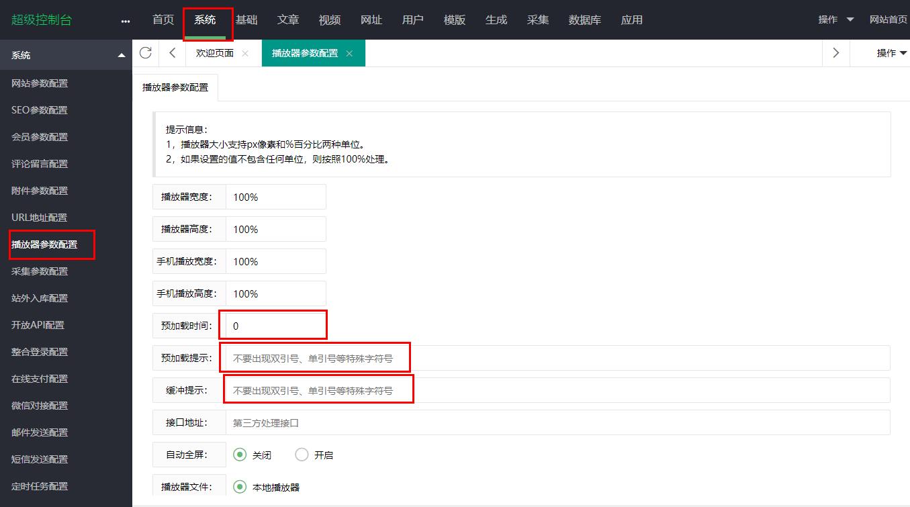Open the three-dots menu near 超级控制台
The width and height of the screenshot is (910, 507).
[126, 21]
